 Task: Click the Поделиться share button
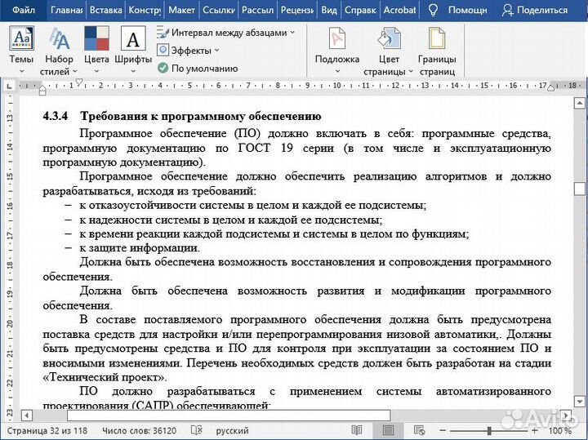coord(534,10)
